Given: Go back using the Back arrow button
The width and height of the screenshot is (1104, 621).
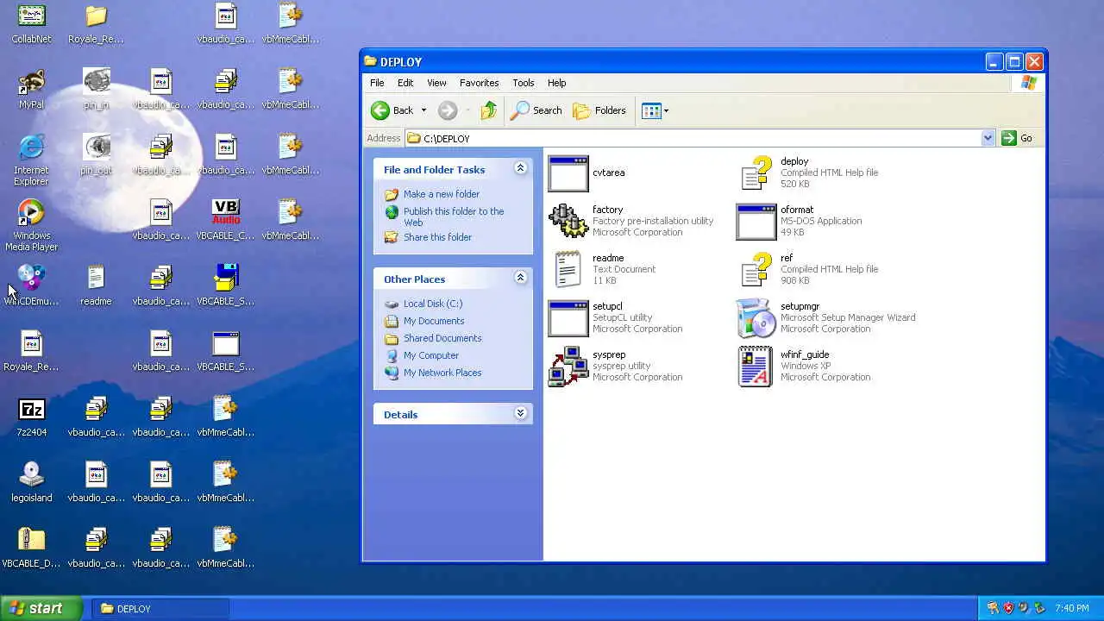Looking at the screenshot, I should click(x=392, y=110).
